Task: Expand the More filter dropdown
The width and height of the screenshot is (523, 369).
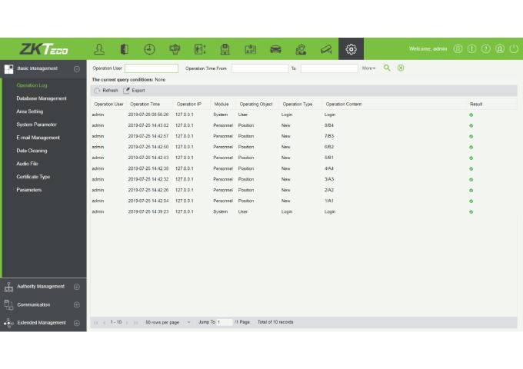Action: click(369, 68)
